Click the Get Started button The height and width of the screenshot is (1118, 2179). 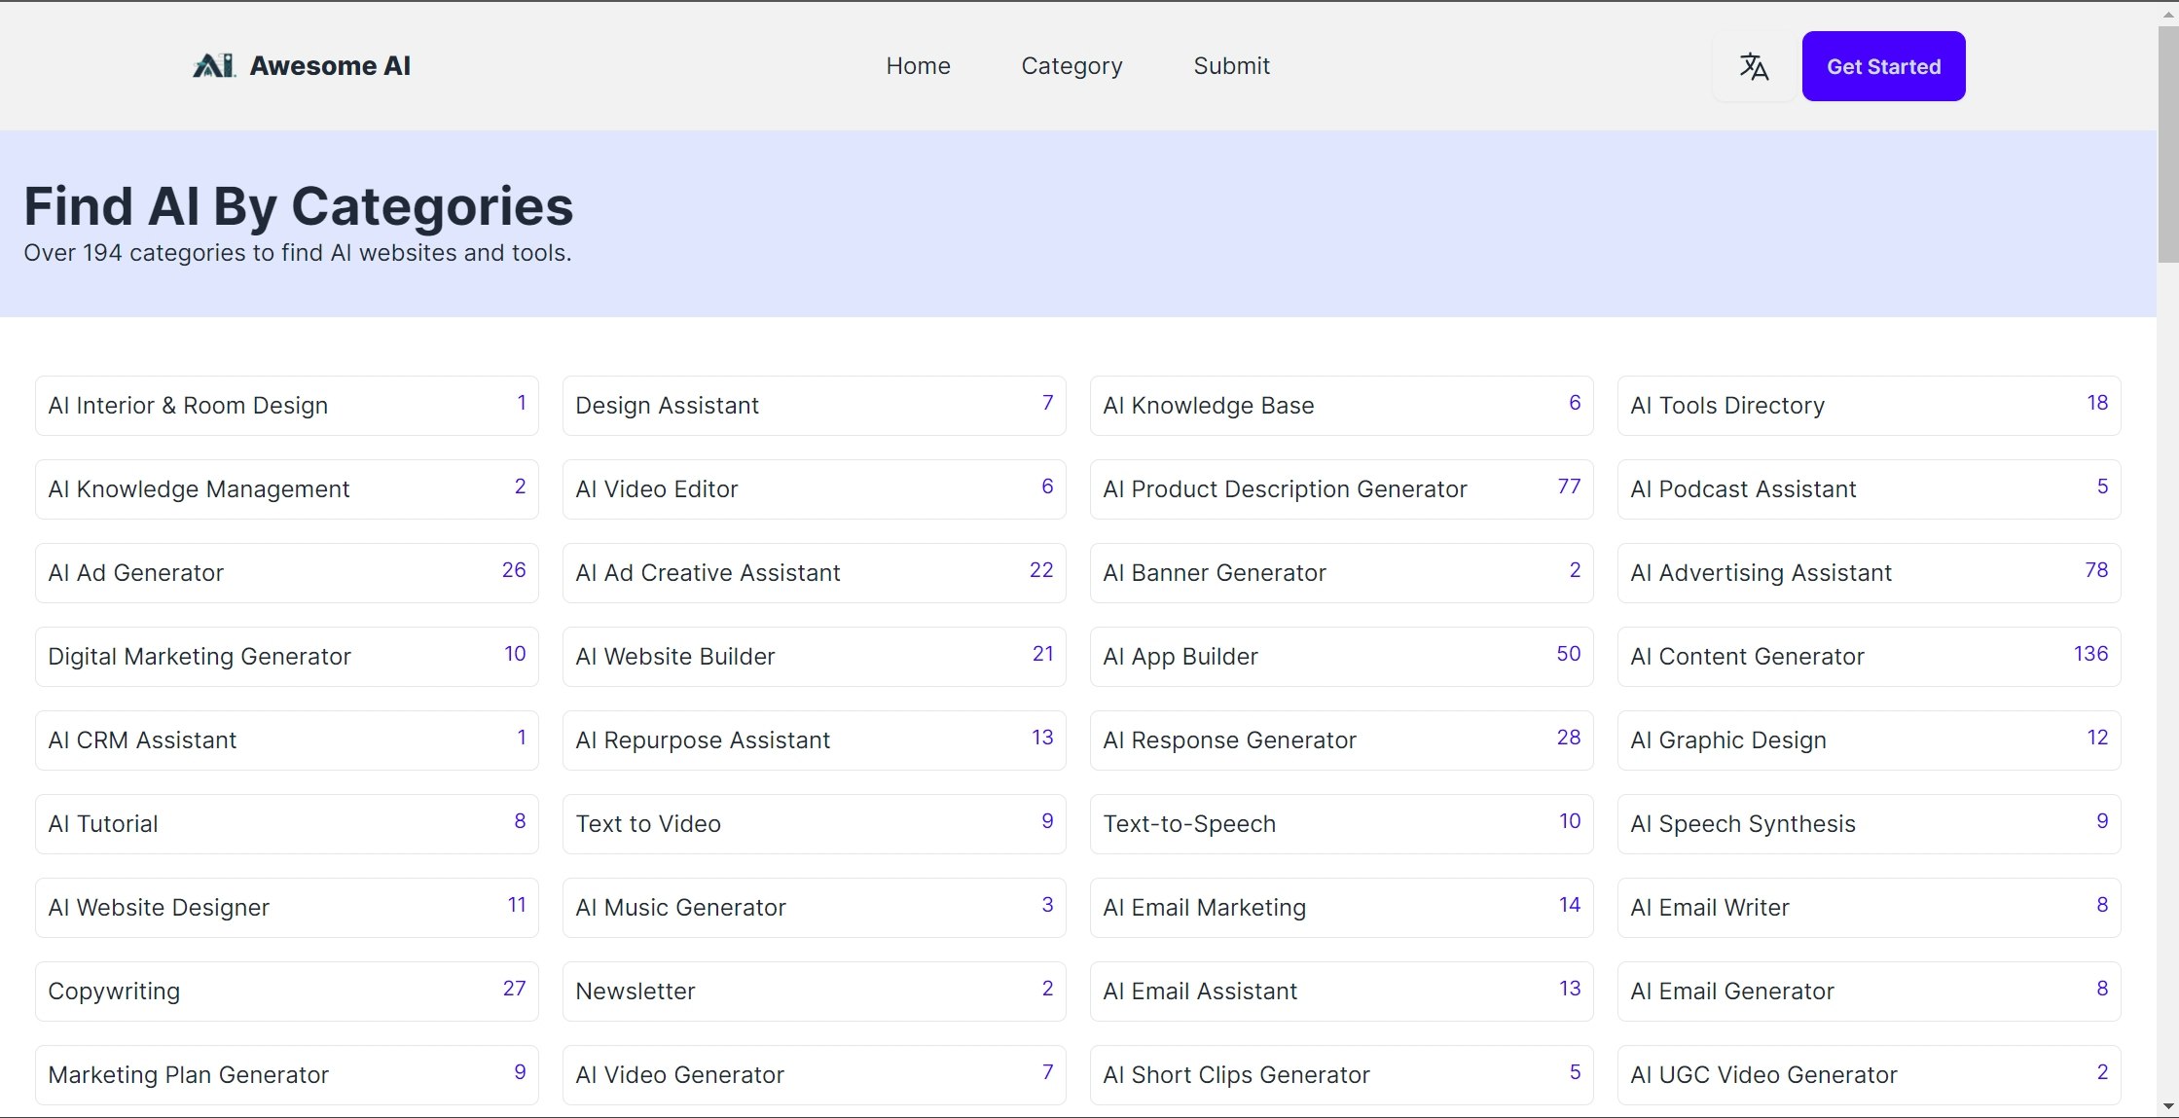pos(1883,66)
